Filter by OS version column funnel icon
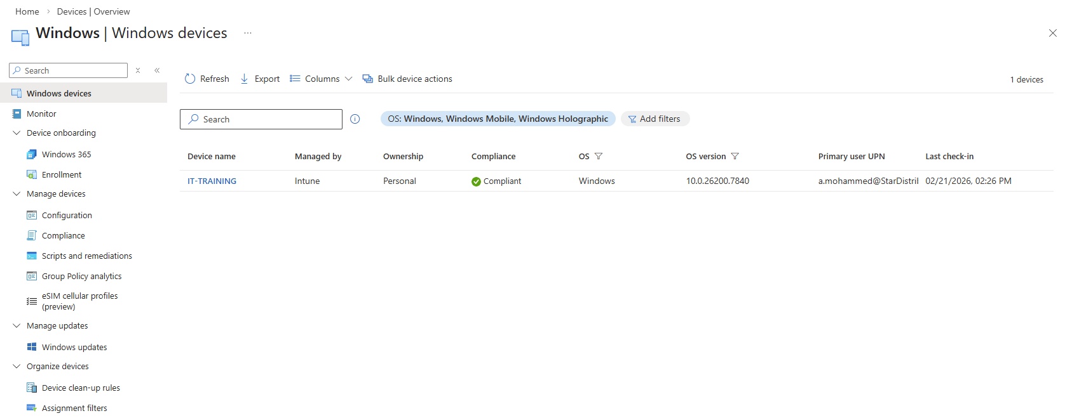Viewport: 1065px width, 418px height. [x=735, y=156]
